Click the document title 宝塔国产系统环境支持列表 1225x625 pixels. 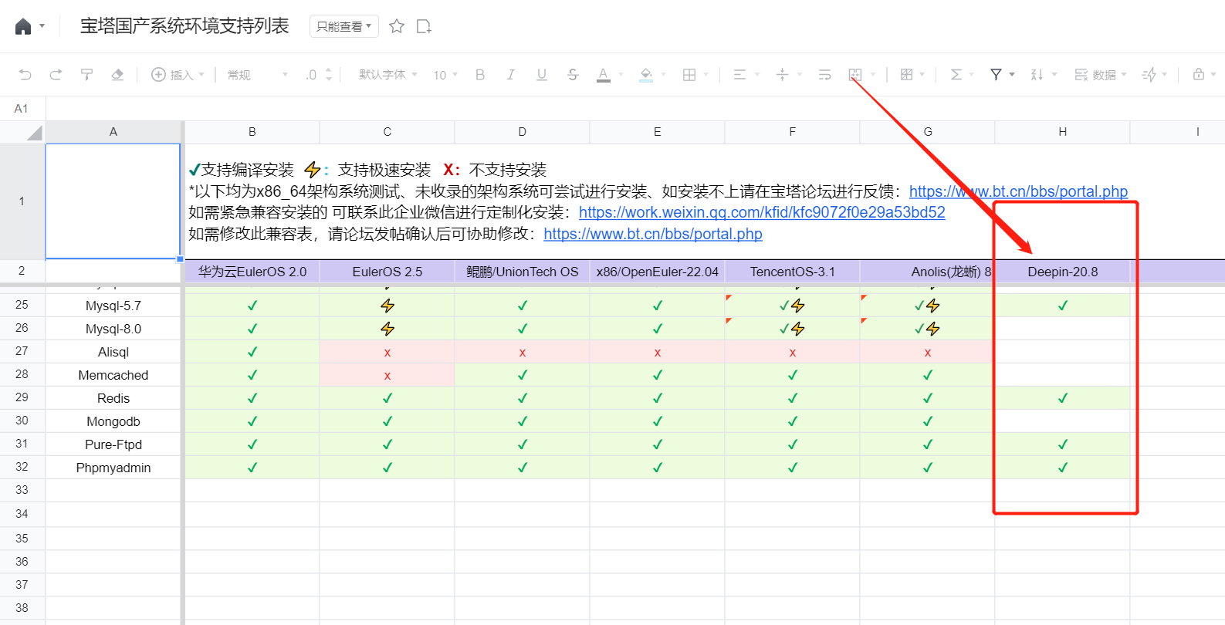click(x=184, y=26)
